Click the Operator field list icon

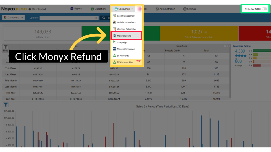coord(96,18)
